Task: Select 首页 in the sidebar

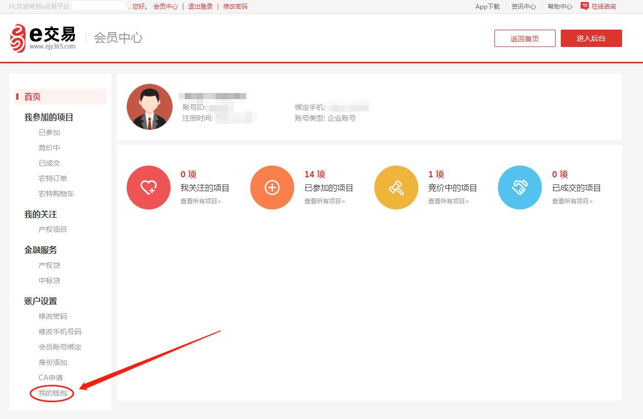Action: point(60,97)
